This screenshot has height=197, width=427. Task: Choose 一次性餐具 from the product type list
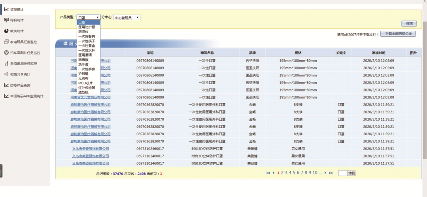click(89, 36)
